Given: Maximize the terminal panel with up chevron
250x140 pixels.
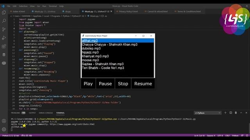Looking at the screenshot, I should click(241, 113).
